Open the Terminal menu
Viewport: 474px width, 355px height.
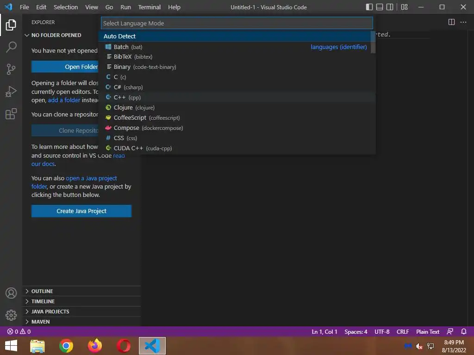click(150, 7)
